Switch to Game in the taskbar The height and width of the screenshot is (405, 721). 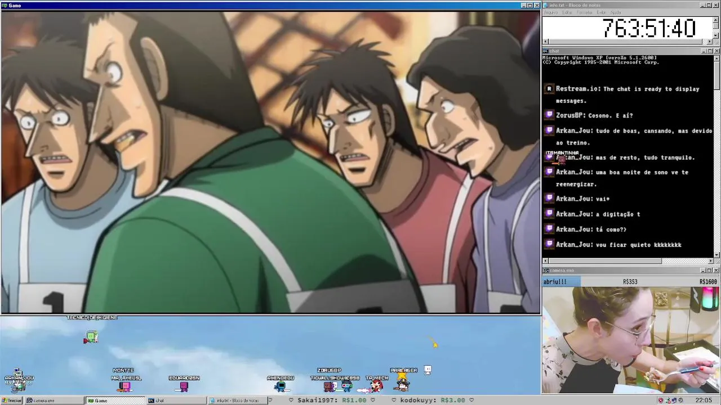click(x=115, y=400)
